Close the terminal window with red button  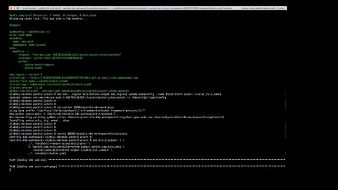[11, 8]
